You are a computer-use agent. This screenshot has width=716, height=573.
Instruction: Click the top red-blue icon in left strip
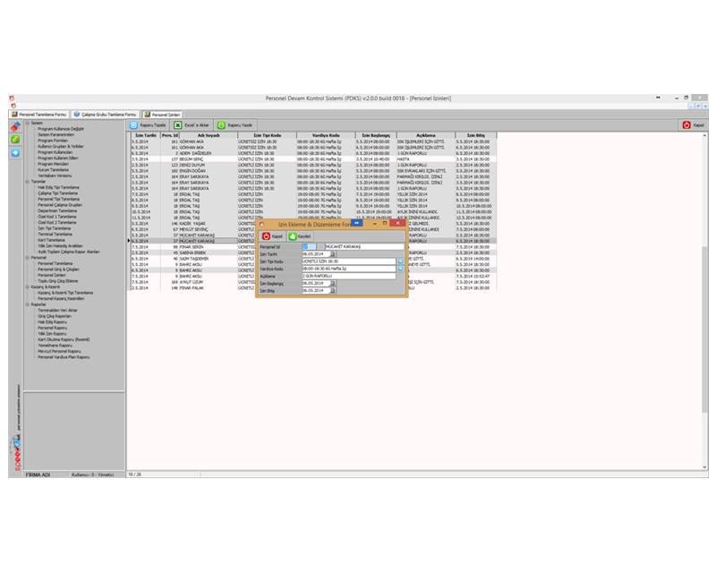15,128
